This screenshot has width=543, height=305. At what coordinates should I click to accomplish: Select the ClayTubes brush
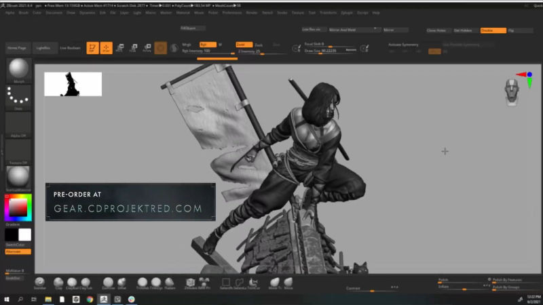click(x=86, y=283)
